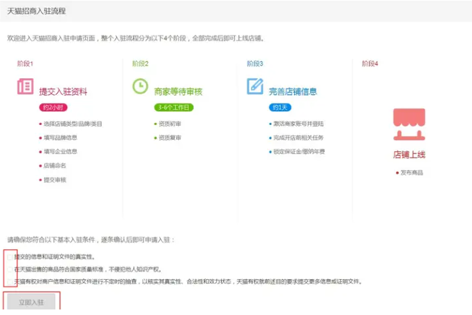This screenshot has height=315, width=472.
Task: Click the 天猫招商入驻流程 page title
Action: [37, 11]
